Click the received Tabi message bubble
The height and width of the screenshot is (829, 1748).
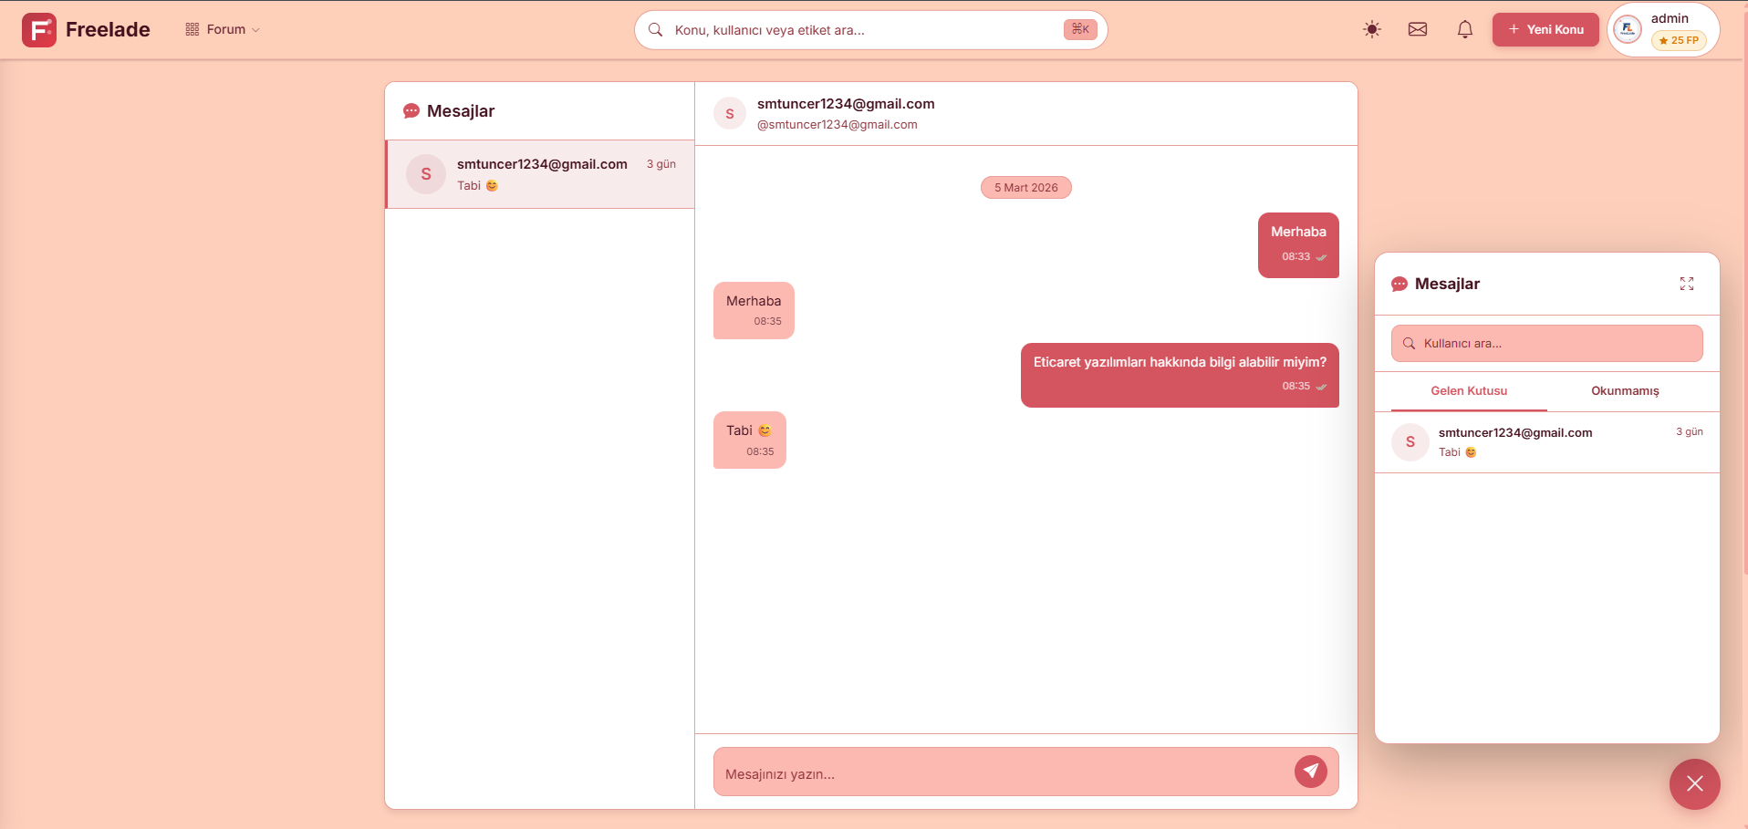click(x=750, y=440)
